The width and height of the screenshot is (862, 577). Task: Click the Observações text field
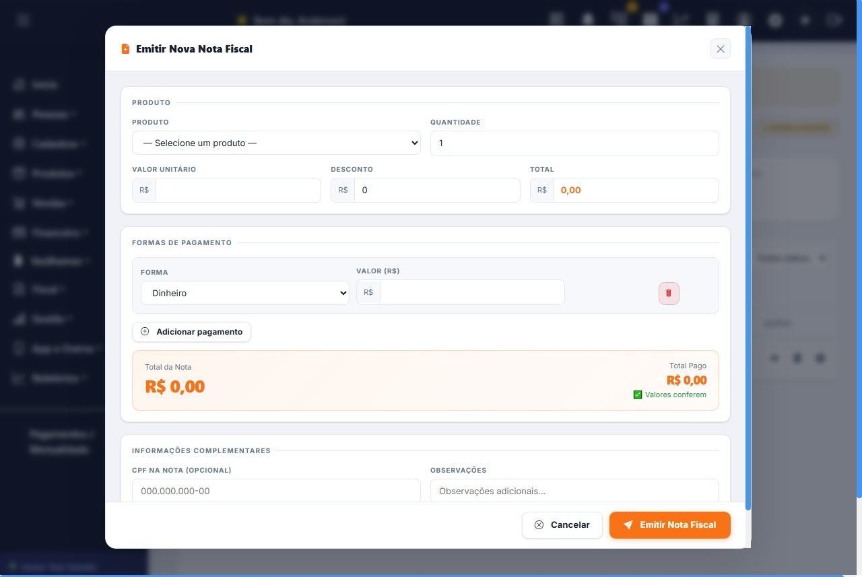[x=574, y=491]
